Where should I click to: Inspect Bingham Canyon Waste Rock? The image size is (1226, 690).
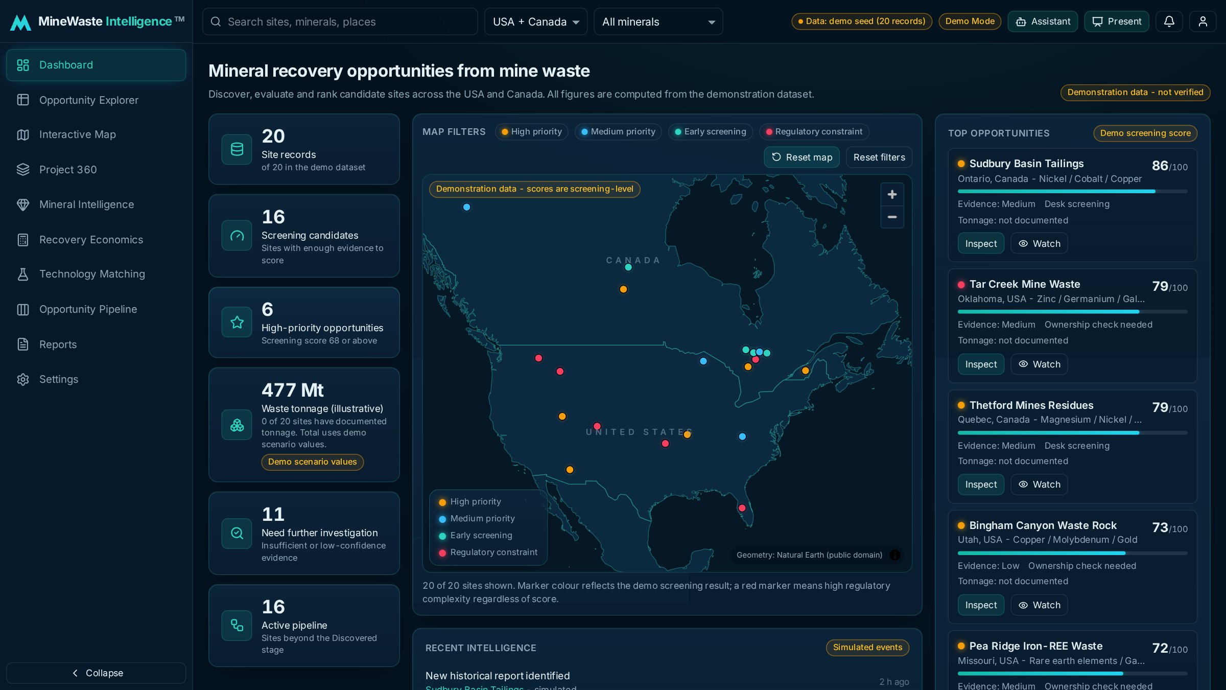pyautogui.click(x=981, y=605)
